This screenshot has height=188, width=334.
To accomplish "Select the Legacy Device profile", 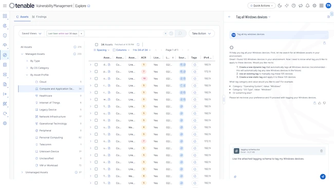I will point(48,109).
